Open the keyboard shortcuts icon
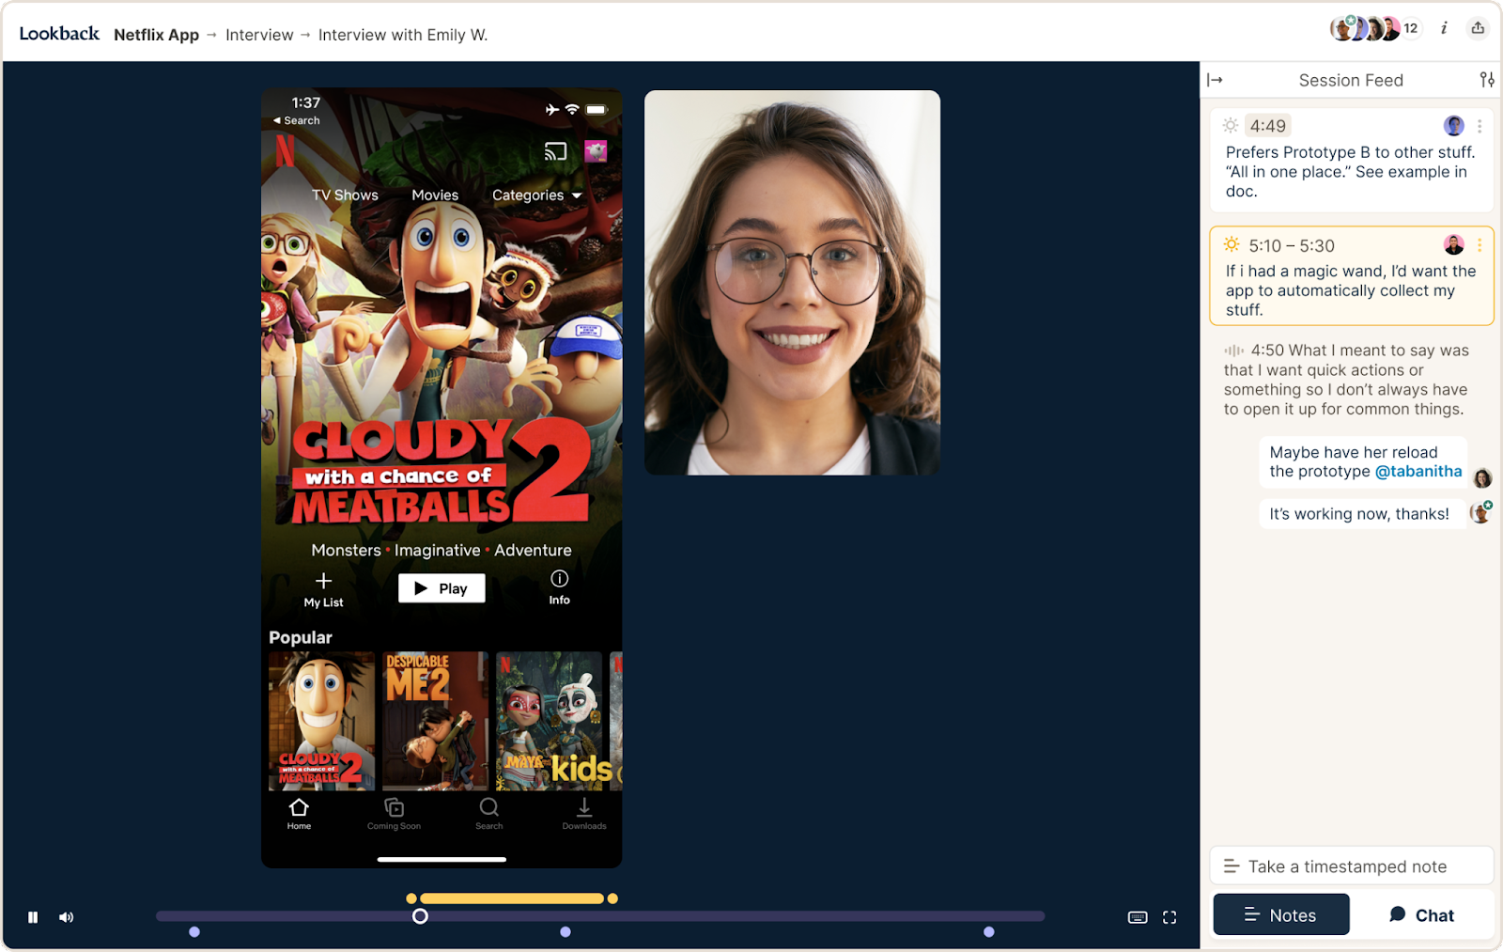This screenshot has width=1503, height=952. [1138, 917]
